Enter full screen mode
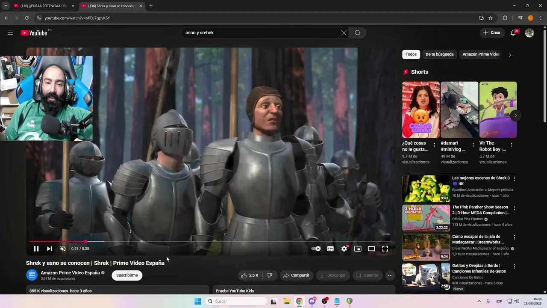The image size is (547, 308). (385, 249)
